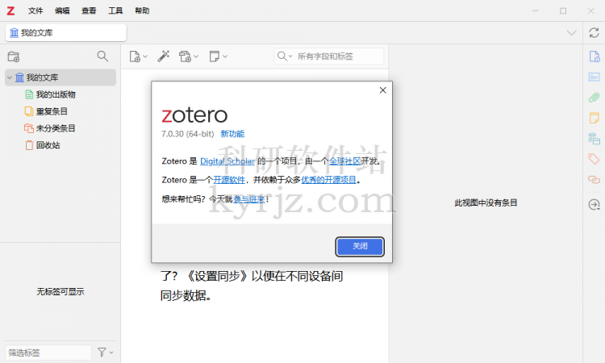Viewport: 605px width, 363px height.
Task: Click the 回收站 trash icon
Action: [29, 145]
